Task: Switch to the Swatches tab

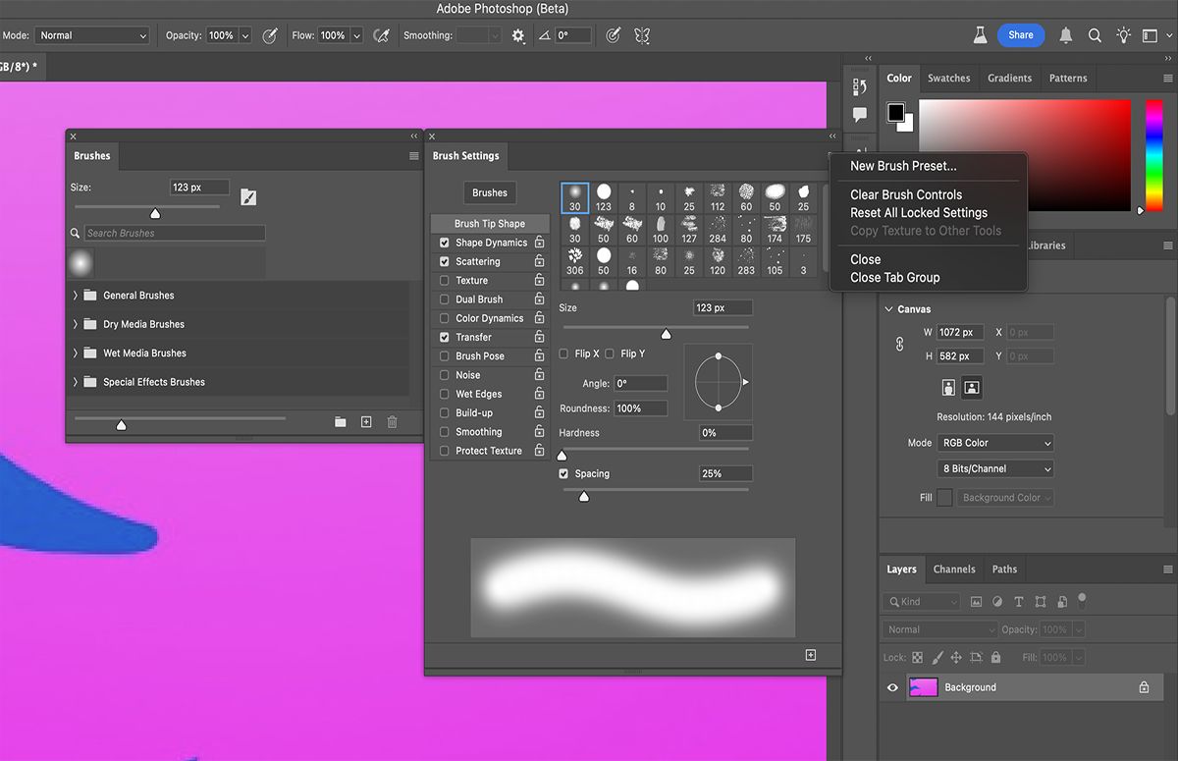Action: click(x=948, y=78)
